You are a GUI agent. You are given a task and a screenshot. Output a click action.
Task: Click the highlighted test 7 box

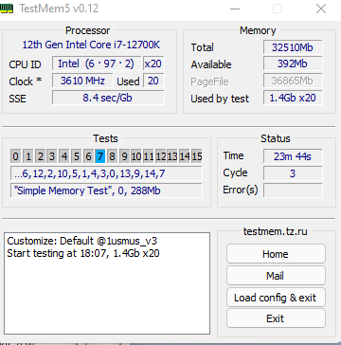(100, 156)
